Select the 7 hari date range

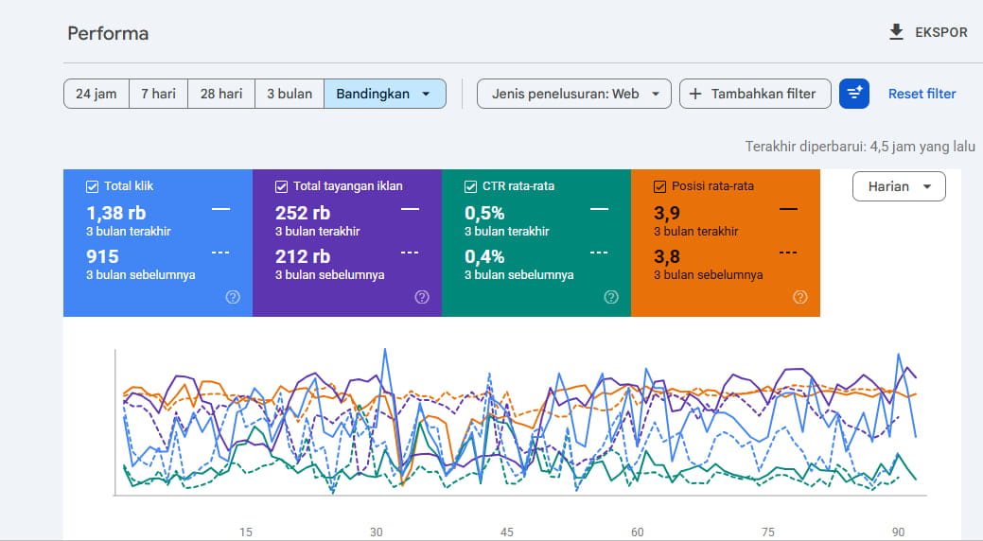158,94
